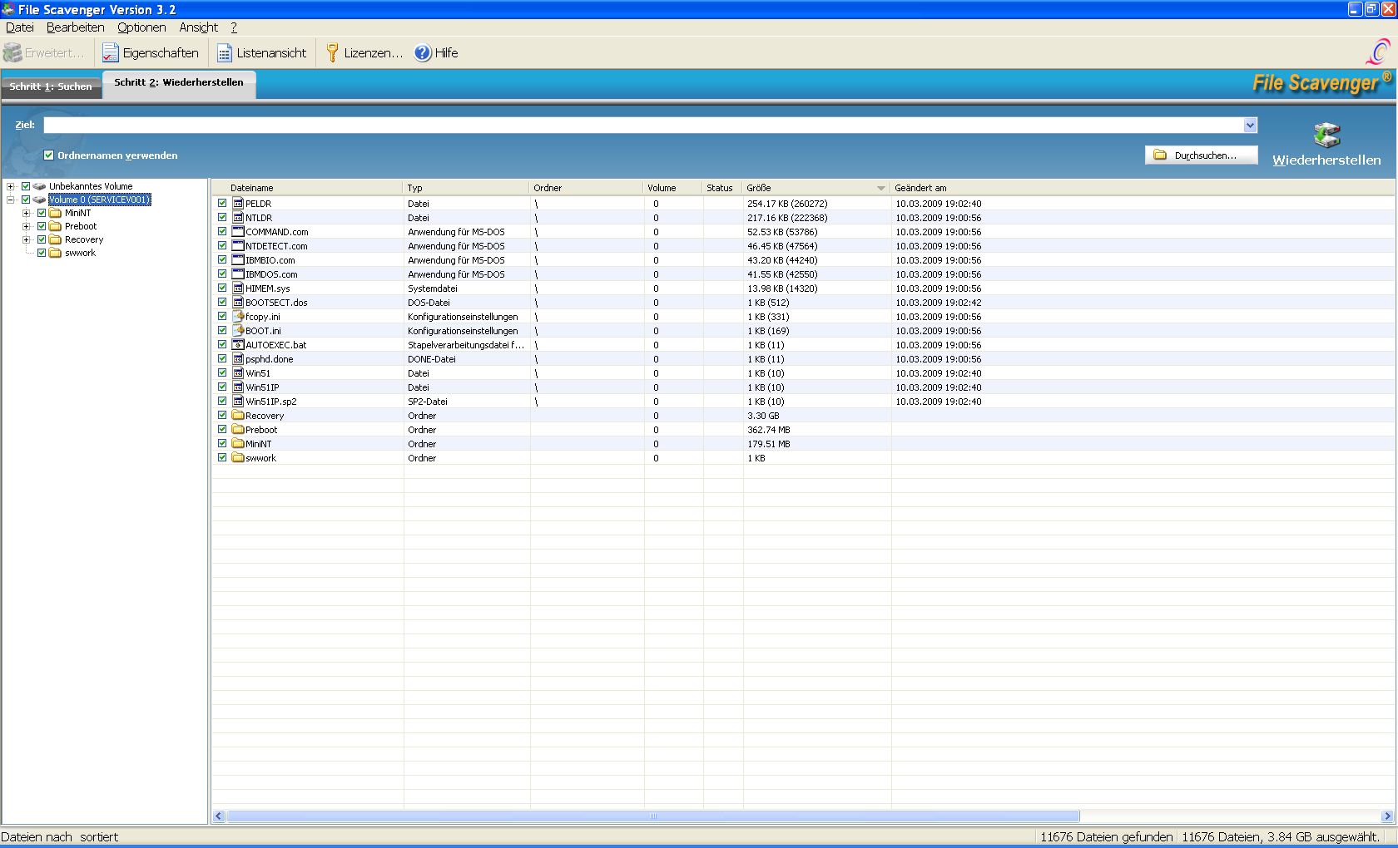The height and width of the screenshot is (848, 1398).
Task: Uncheck the NTLDR file checkbox
Action: click(x=222, y=218)
